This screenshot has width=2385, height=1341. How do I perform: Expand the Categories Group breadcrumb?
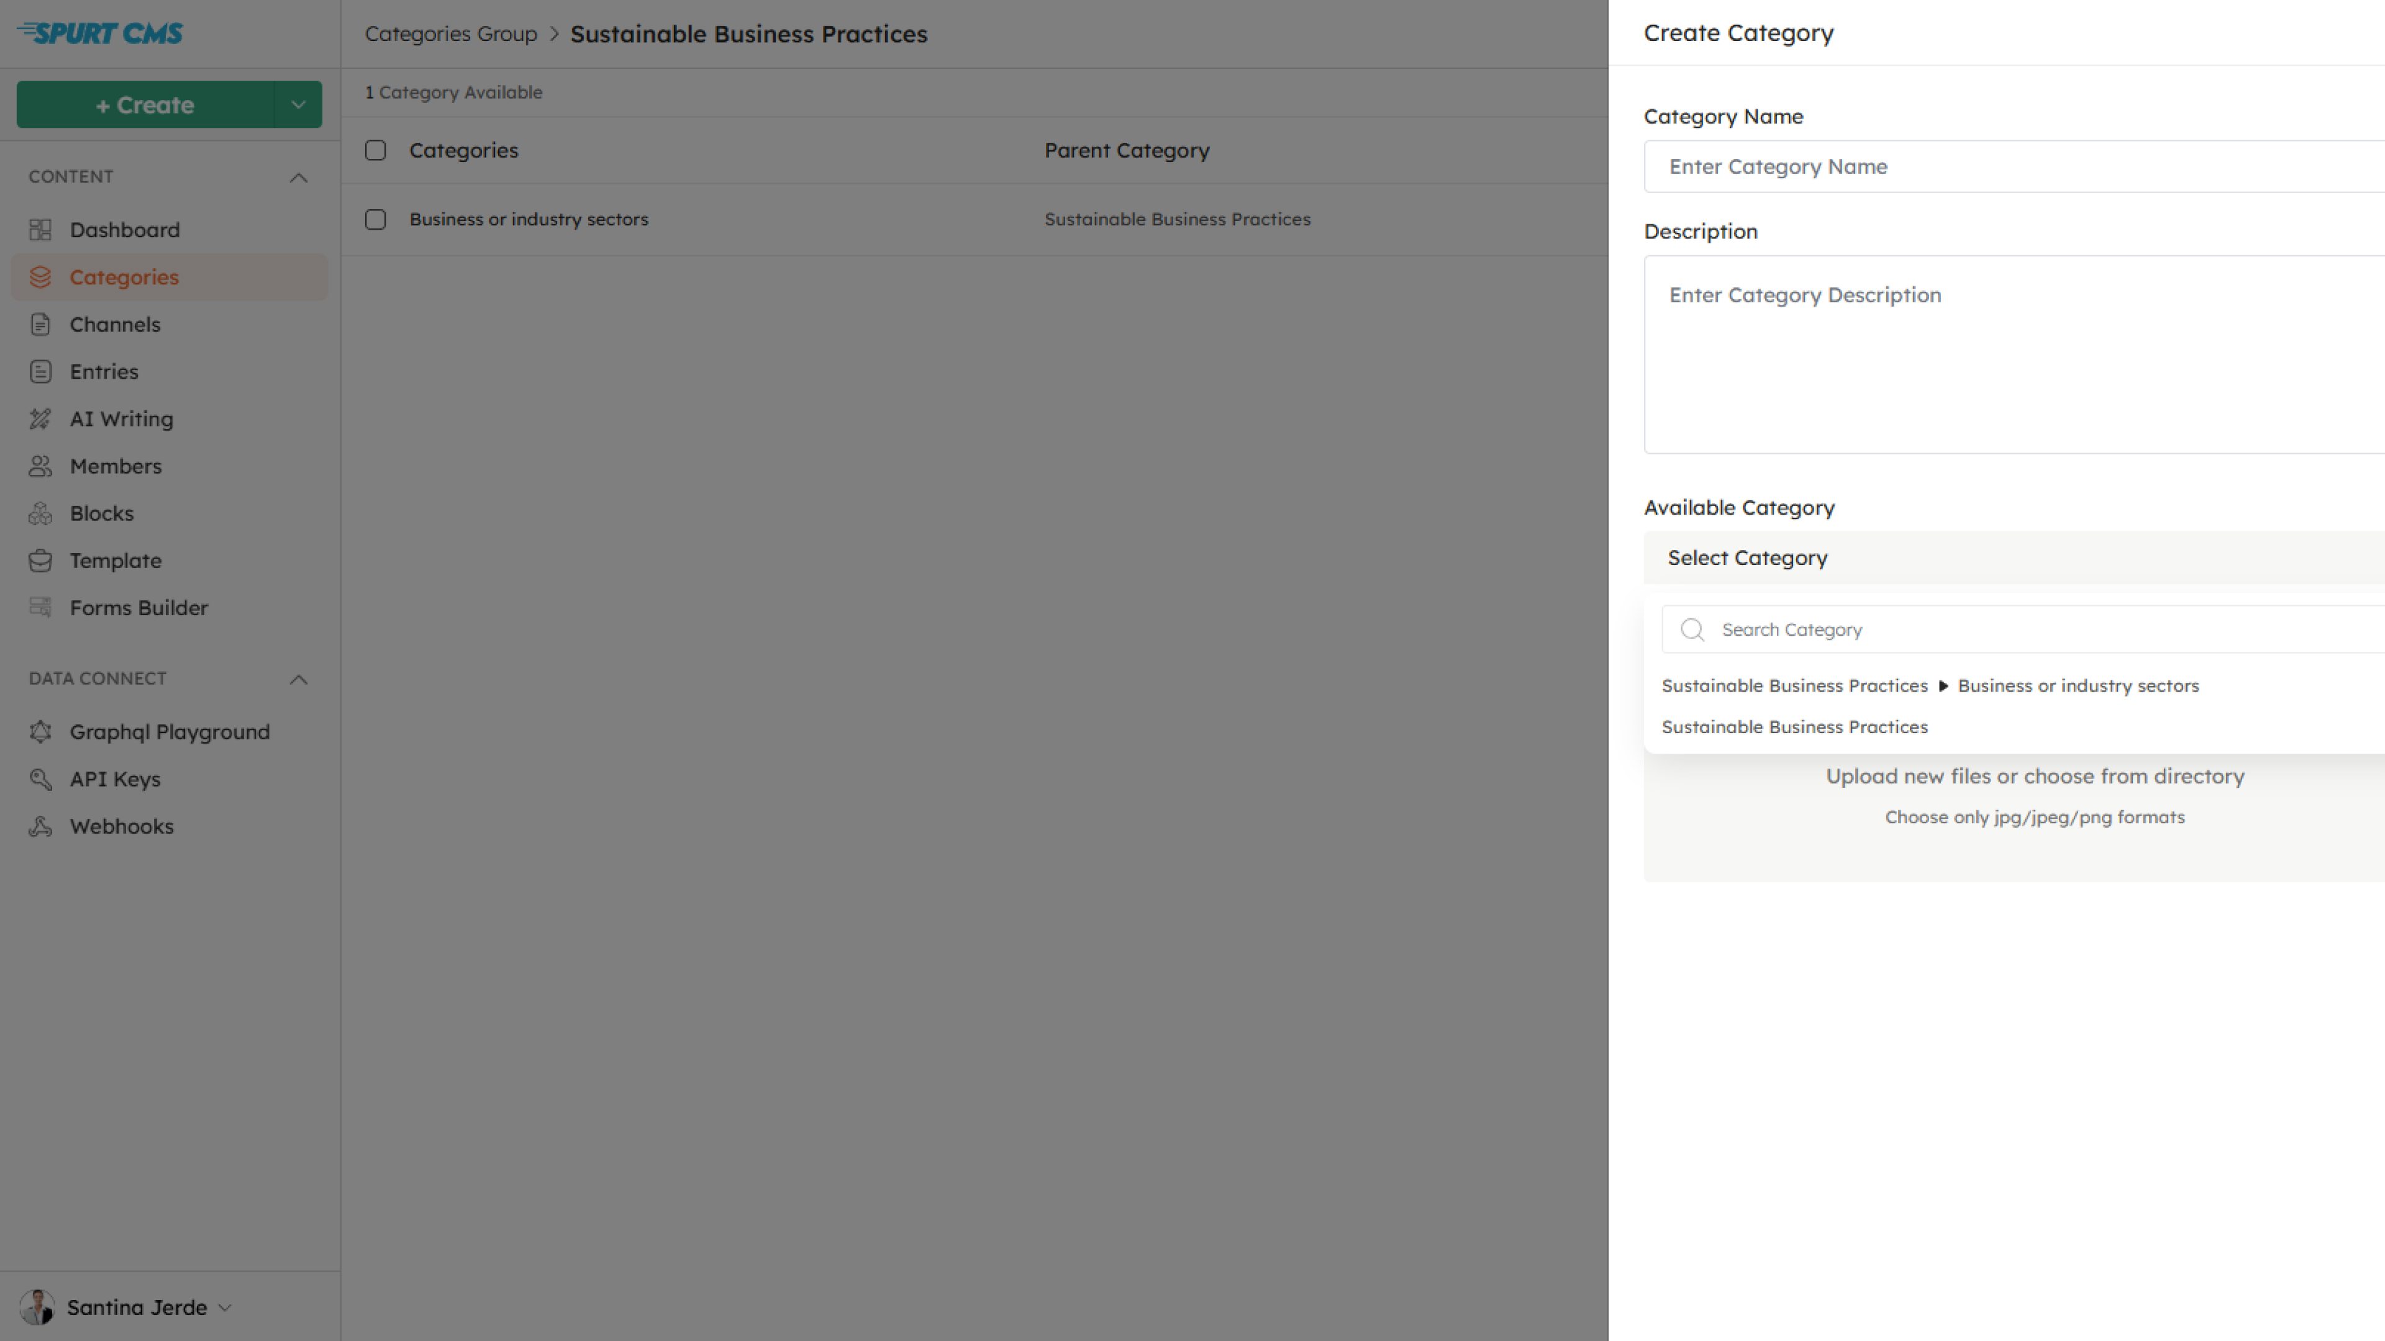click(x=450, y=33)
